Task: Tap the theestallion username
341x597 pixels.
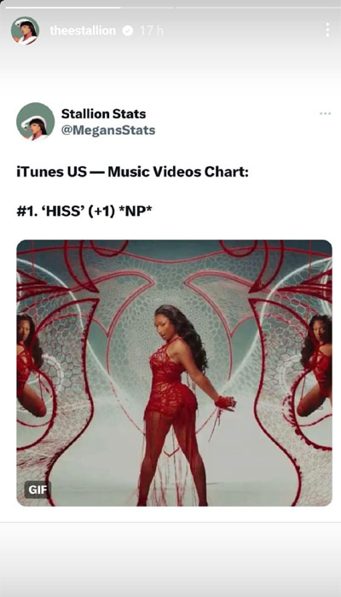Action: click(83, 31)
